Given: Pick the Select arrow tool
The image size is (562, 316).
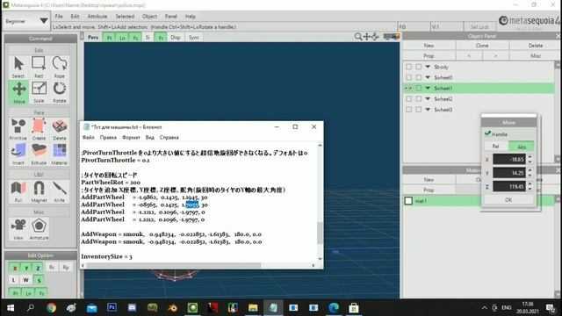Looking at the screenshot, I should tap(18, 67).
